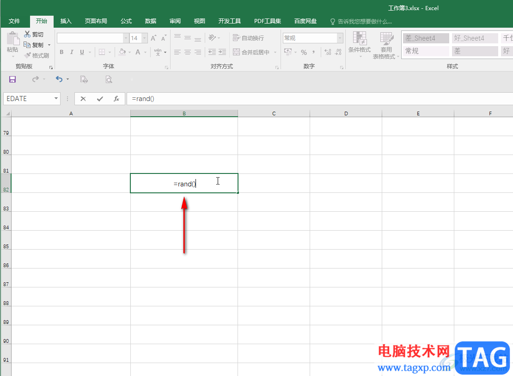Image resolution: width=513 pixels, height=376 pixels.
Task: Align text left
Action: coord(177,52)
